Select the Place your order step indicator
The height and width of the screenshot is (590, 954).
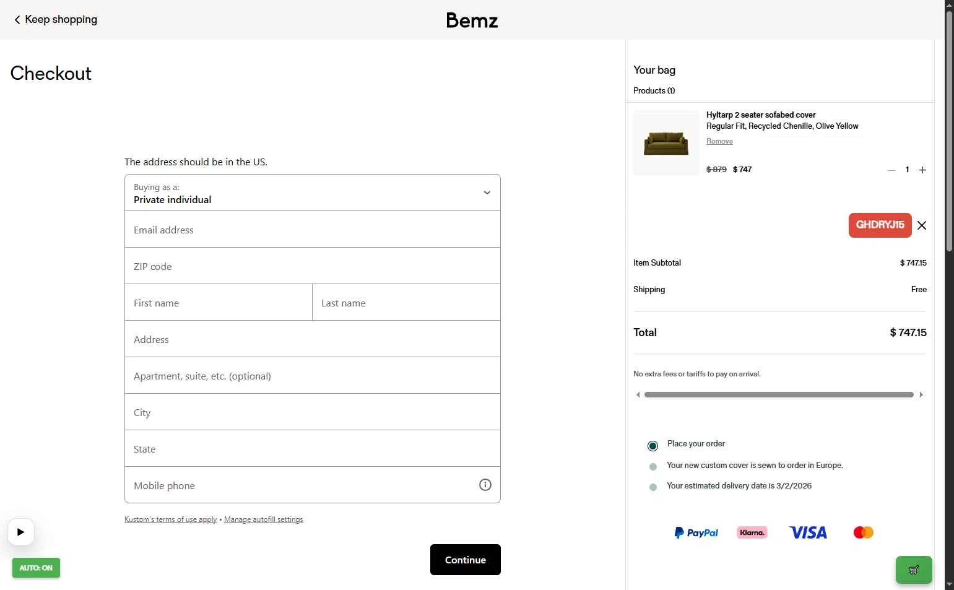click(653, 446)
